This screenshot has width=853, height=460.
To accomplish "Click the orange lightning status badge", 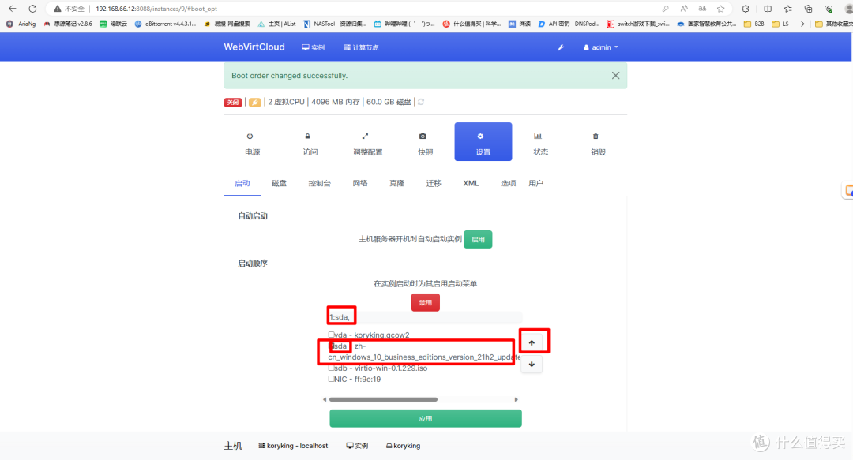I will coord(254,103).
